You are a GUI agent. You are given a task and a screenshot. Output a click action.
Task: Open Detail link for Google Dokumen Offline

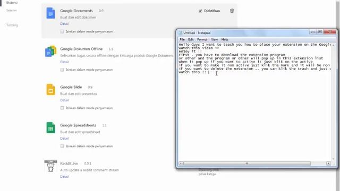64,62
